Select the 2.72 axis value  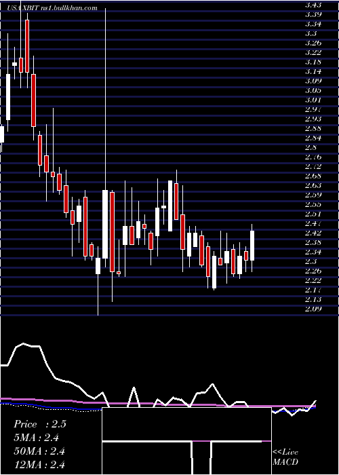pyautogui.click(x=313, y=166)
